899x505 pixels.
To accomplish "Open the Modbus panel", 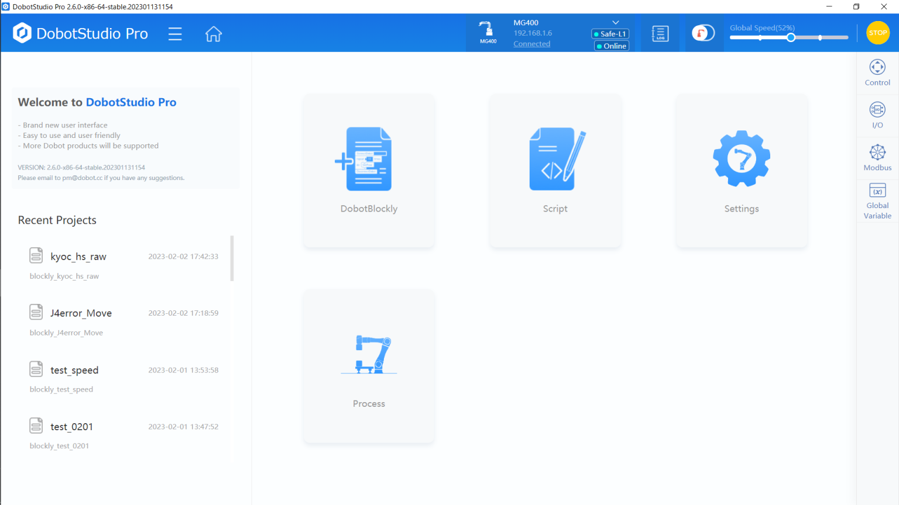I will click(877, 158).
